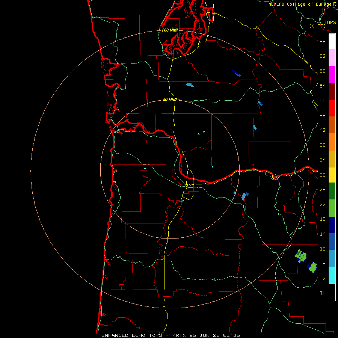This screenshot has width=338, height=338.
Task: Click the dark orange swatch between 46 and 42
Action: tap(332, 125)
